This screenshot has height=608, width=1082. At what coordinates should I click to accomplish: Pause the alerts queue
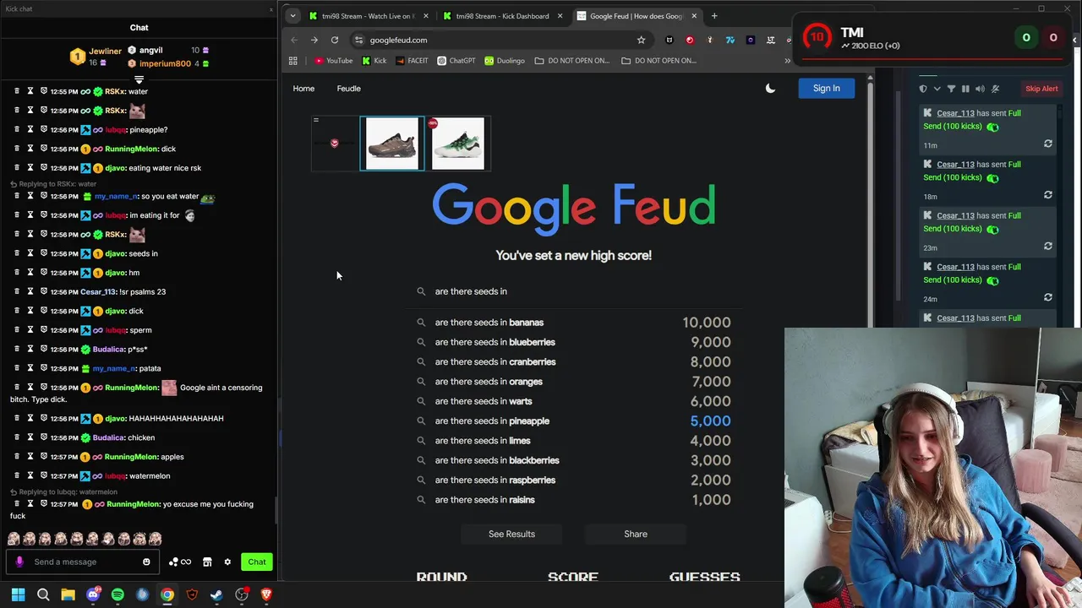click(x=965, y=89)
